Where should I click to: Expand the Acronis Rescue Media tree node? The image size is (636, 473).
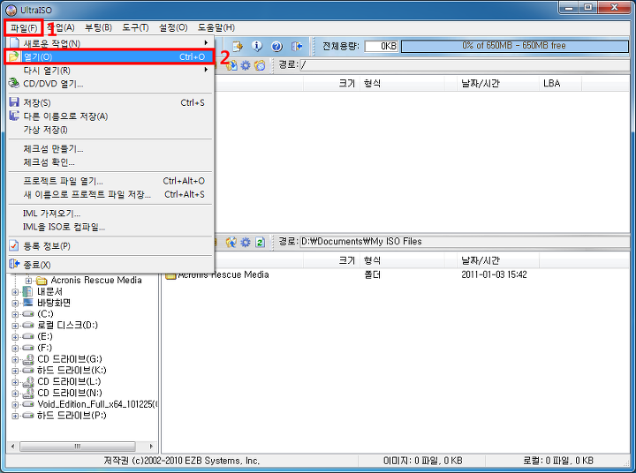[x=28, y=281]
